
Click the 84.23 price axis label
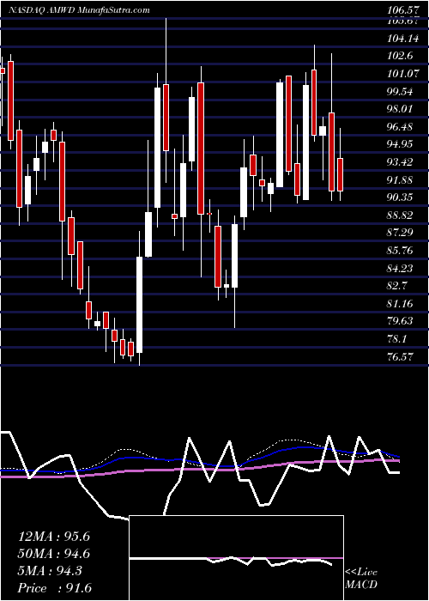coord(401,268)
